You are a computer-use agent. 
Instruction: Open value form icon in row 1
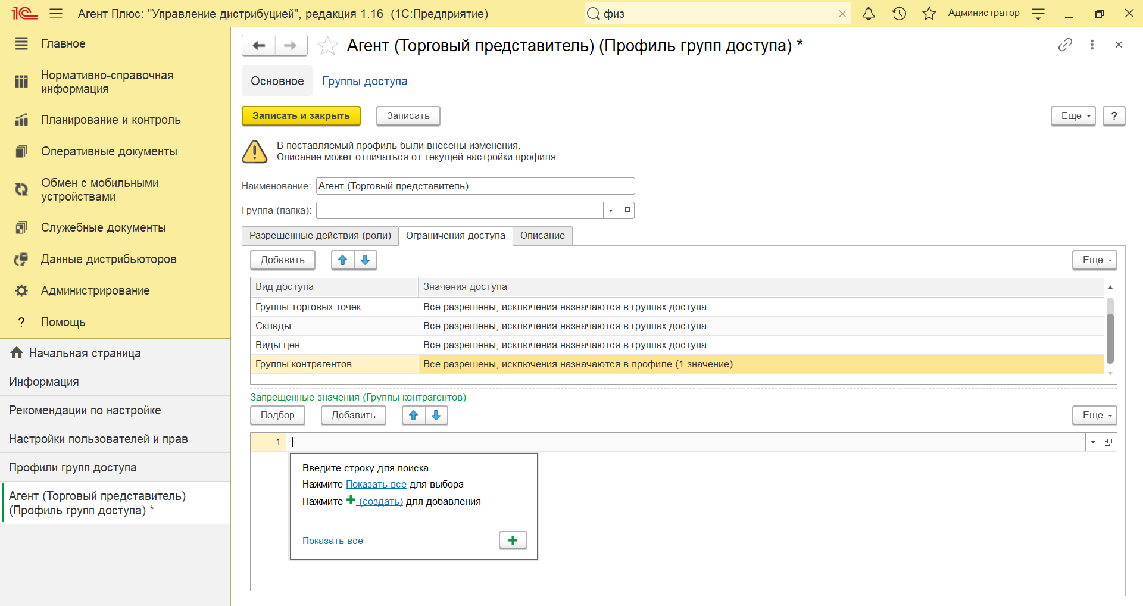(1108, 442)
